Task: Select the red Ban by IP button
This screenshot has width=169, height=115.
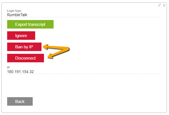Action: (24, 47)
